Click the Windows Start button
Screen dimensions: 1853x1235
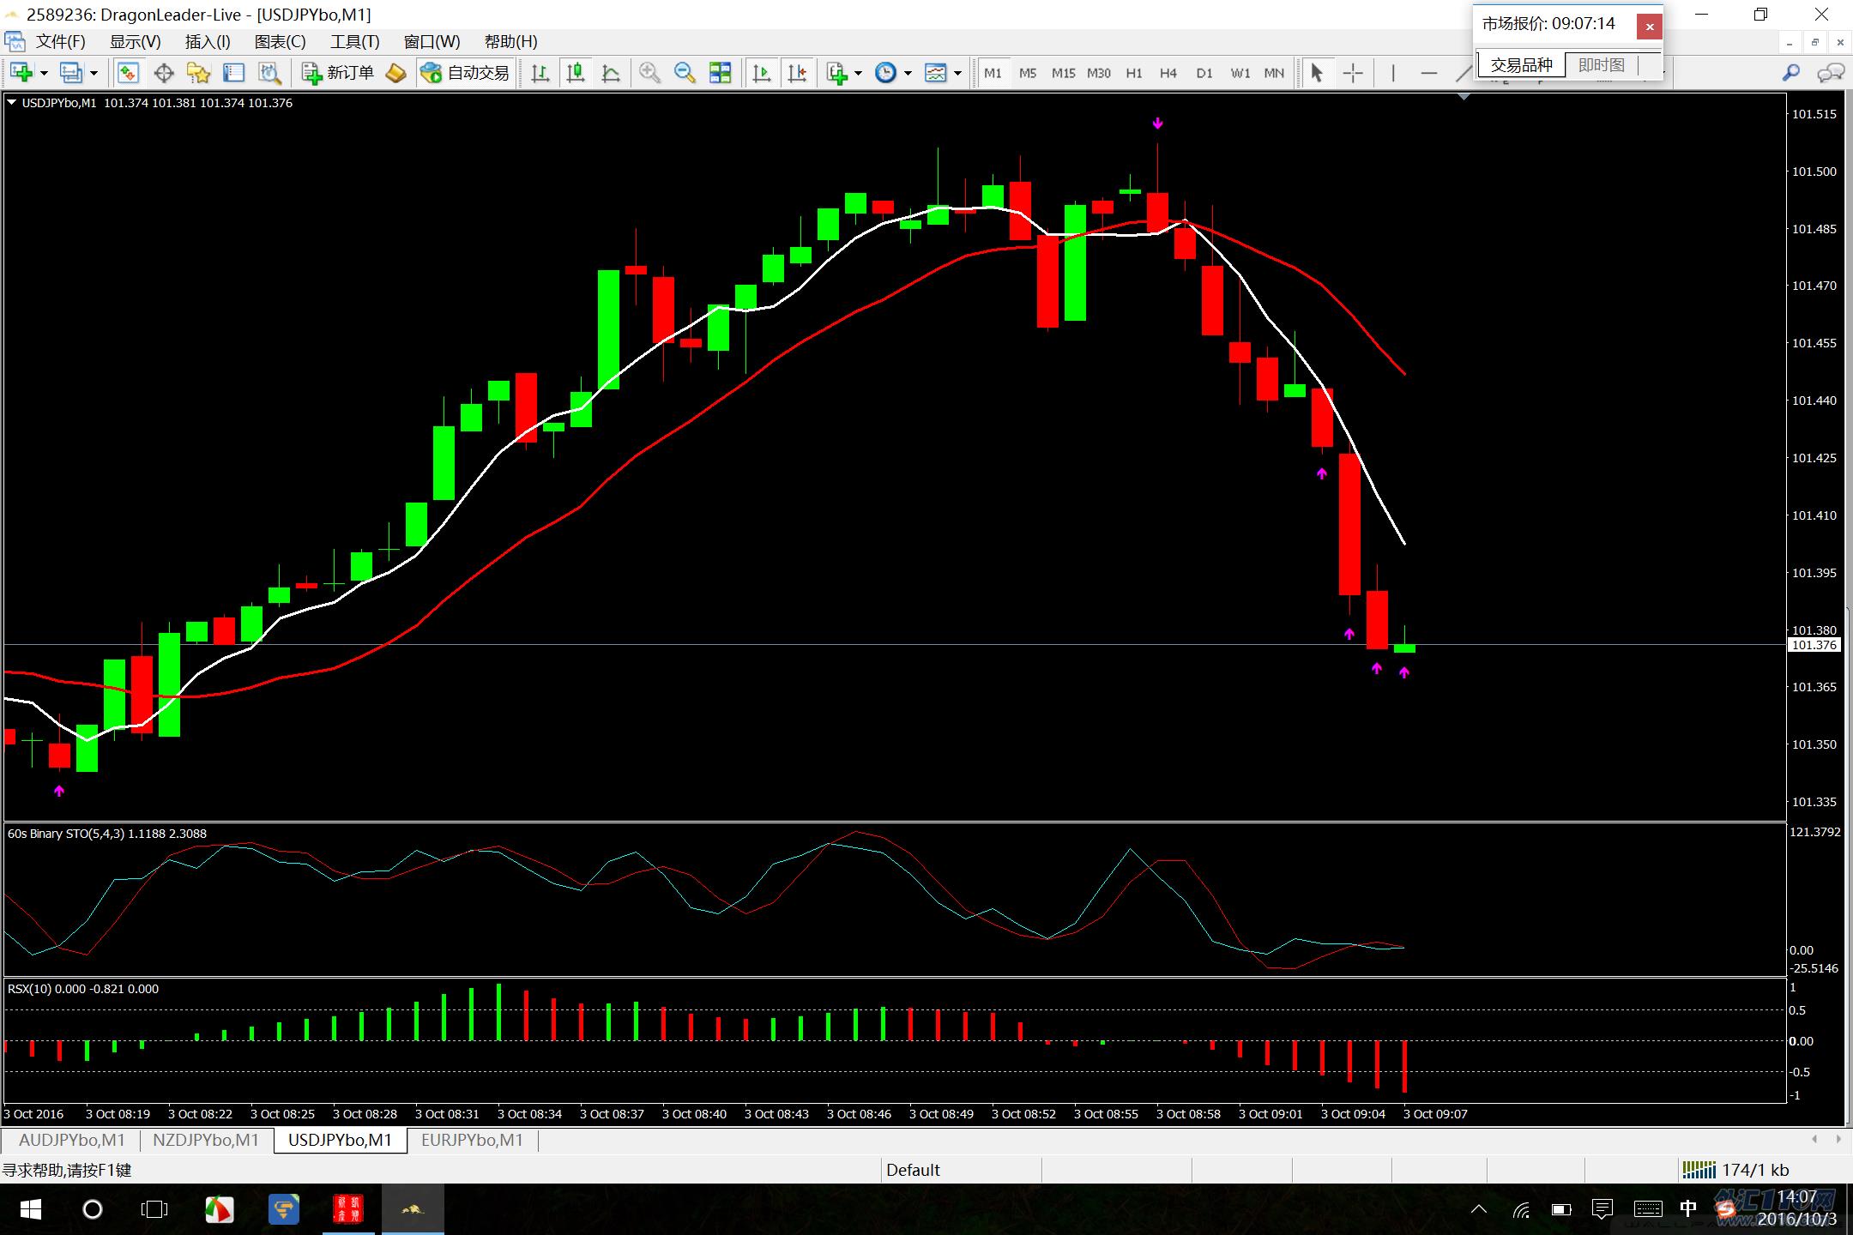click(31, 1209)
